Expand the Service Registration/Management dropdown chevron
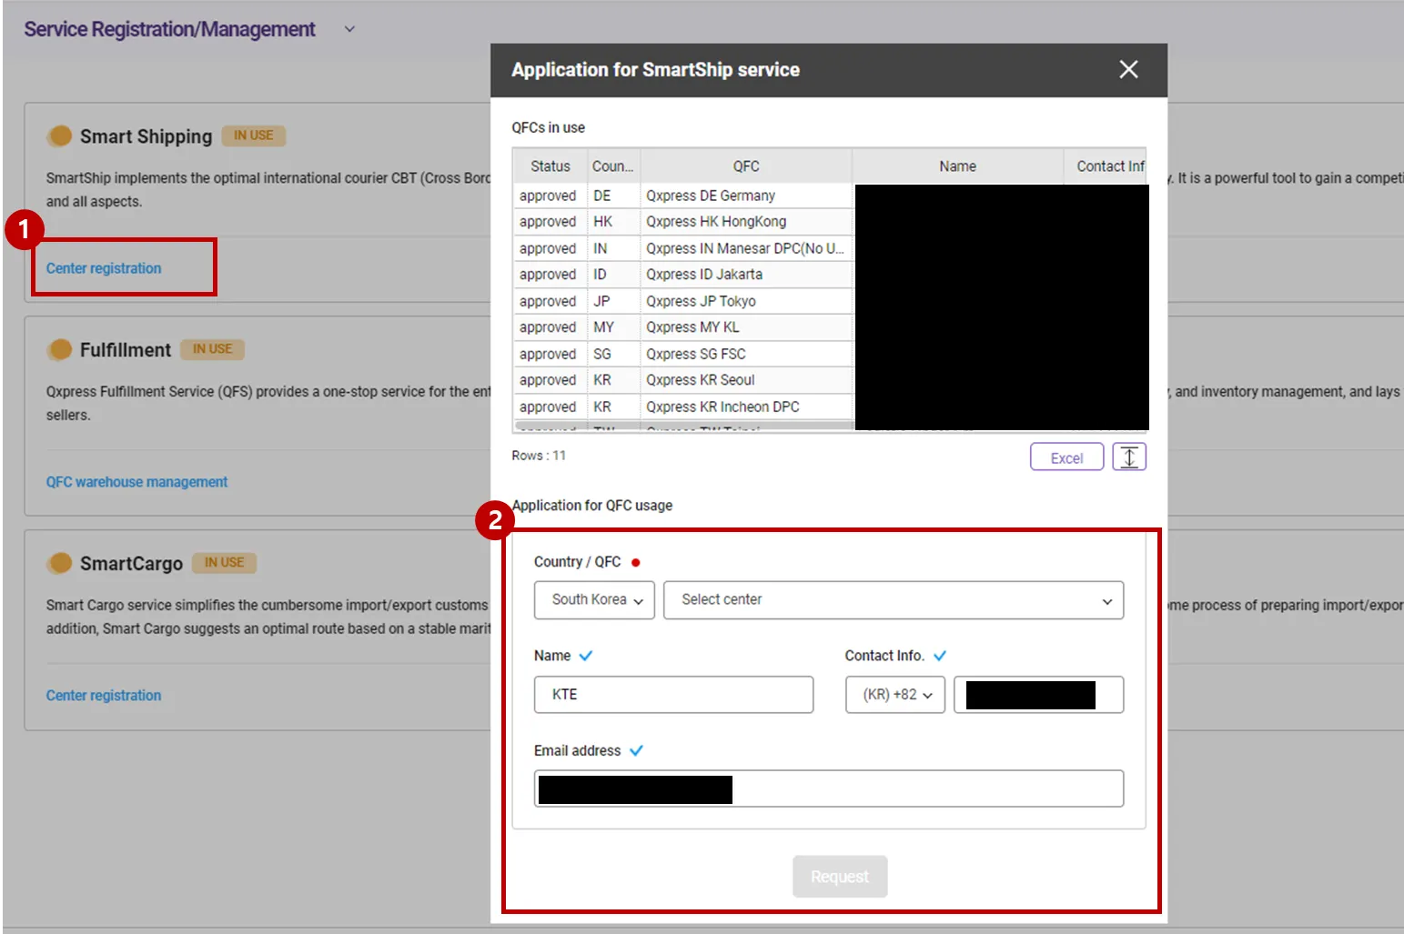Viewport: 1404px width, 934px height. 349,29
